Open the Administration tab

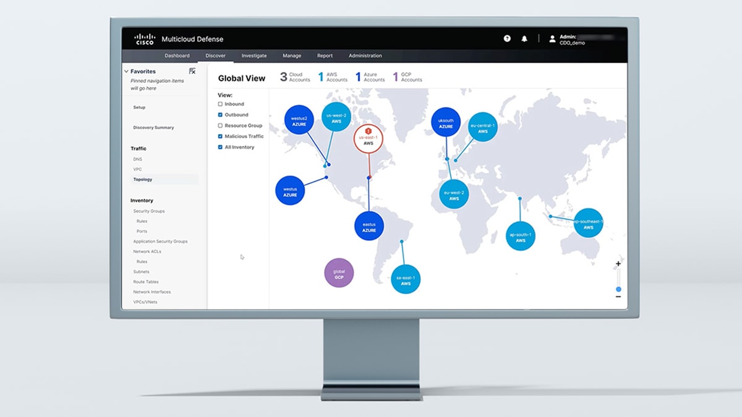pos(365,56)
